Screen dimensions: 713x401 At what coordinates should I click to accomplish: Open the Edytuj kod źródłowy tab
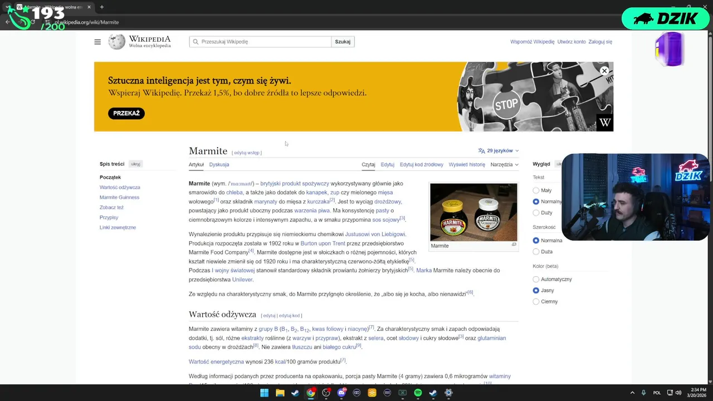tap(422, 165)
